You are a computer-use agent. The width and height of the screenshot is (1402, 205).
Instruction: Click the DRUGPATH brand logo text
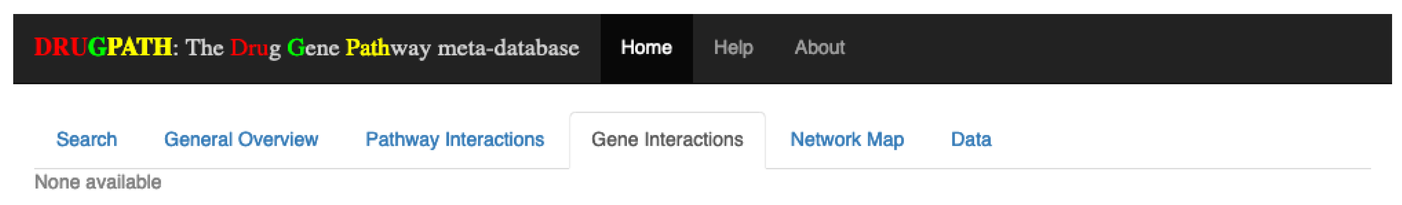tap(103, 47)
